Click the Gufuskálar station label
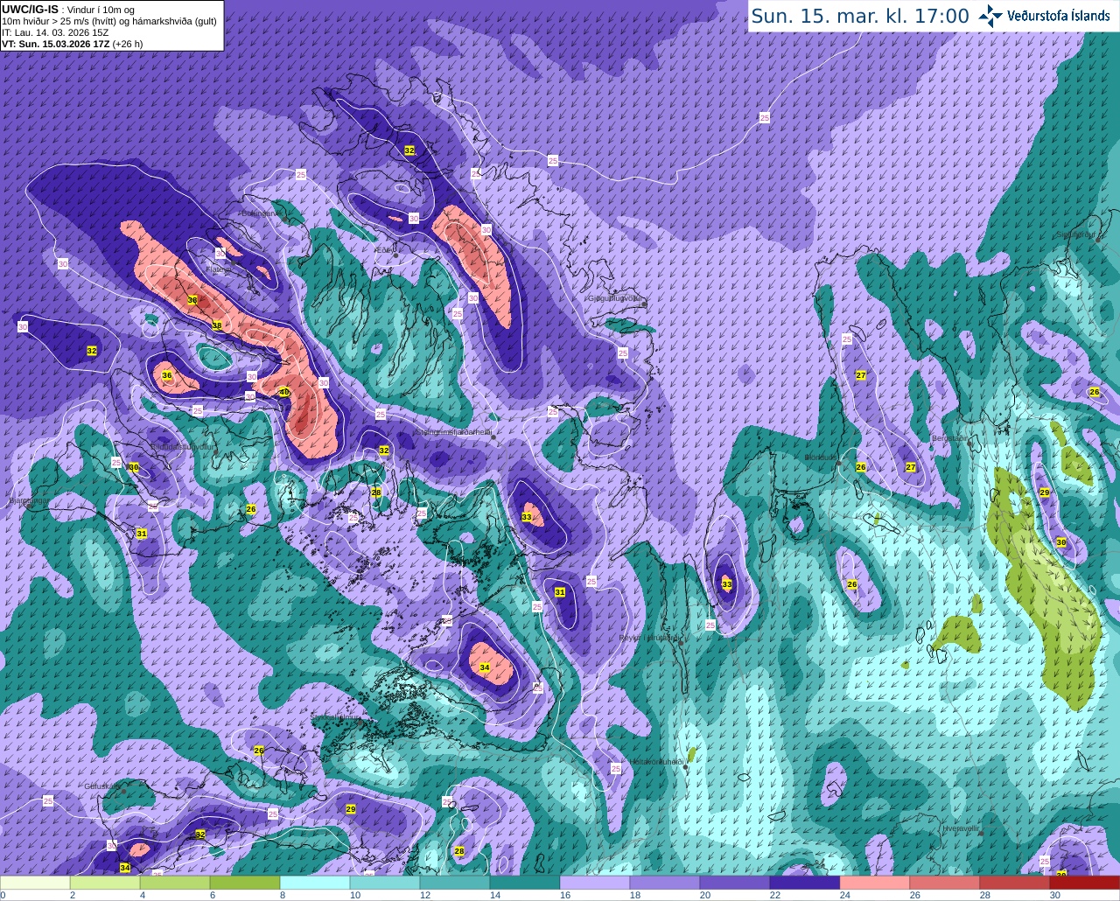1120x901 pixels. 102,786
